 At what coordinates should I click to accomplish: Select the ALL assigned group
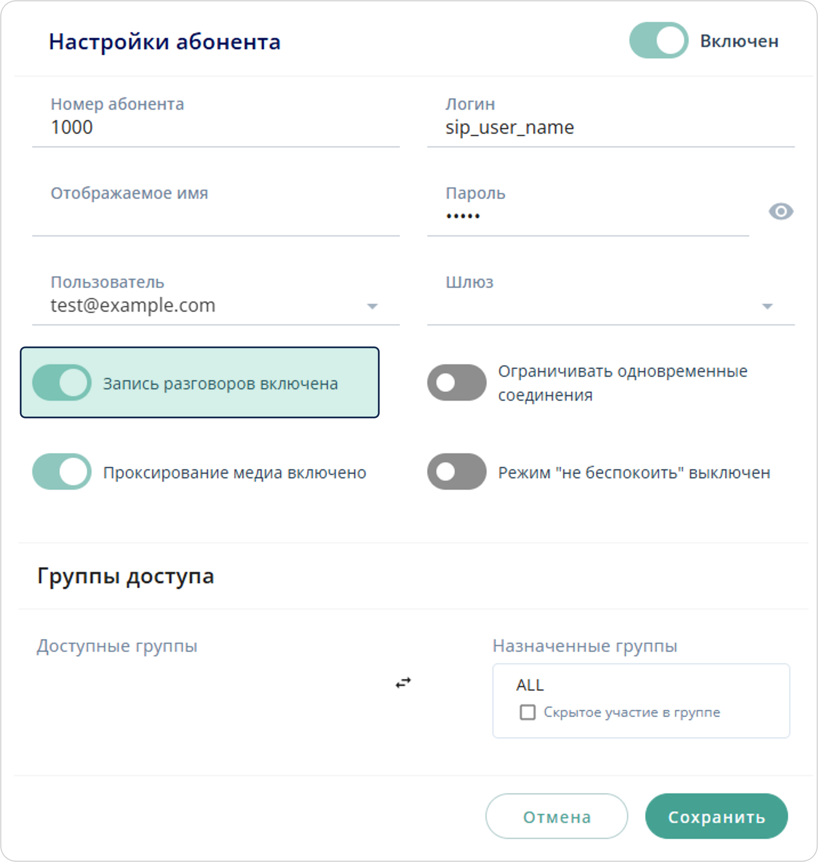coord(530,686)
